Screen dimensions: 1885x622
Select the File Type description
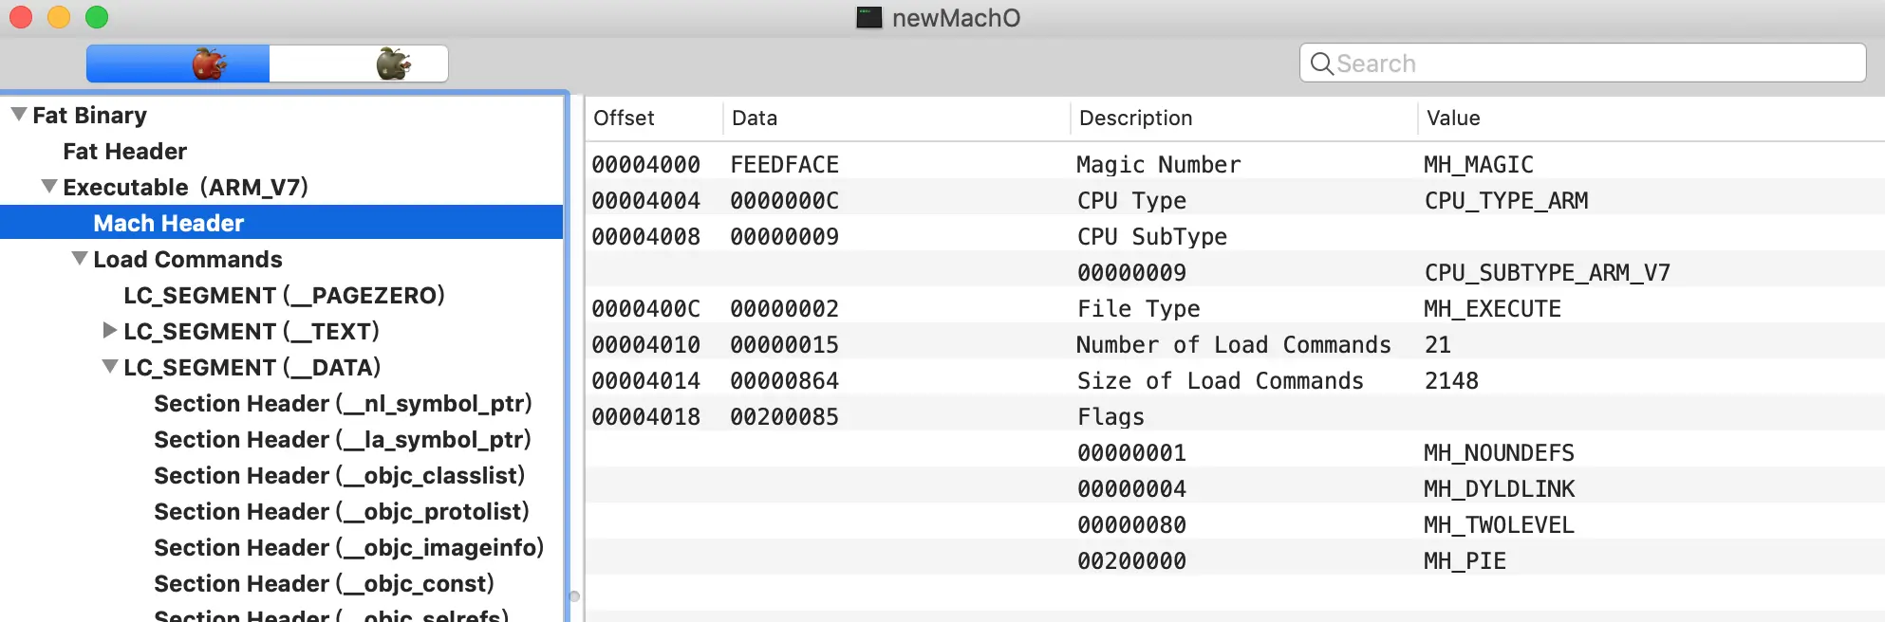click(1138, 309)
